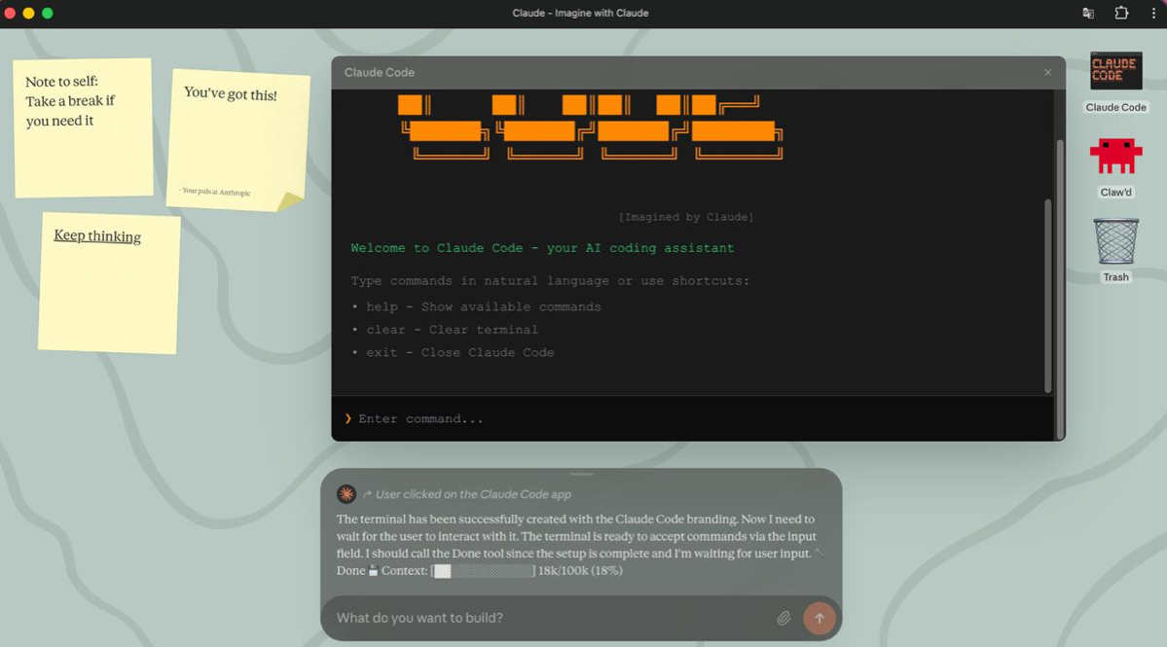Click the 'Your pals at Anthropic' signature
1167x647 pixels.
pyautogui.click(x=215, y=191)
